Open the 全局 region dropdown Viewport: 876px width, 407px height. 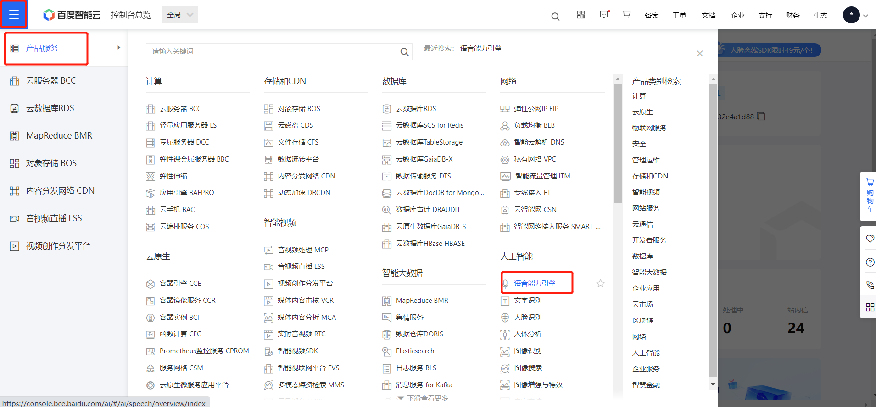(x=180, y=15)
